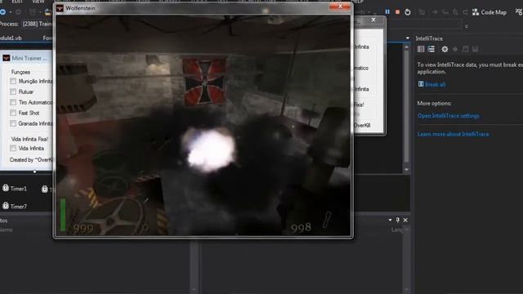The height and width of the screenshot is (294, 523).
Task: Click the Funções group label in Mini Trainer
Action: click(20, 72)
